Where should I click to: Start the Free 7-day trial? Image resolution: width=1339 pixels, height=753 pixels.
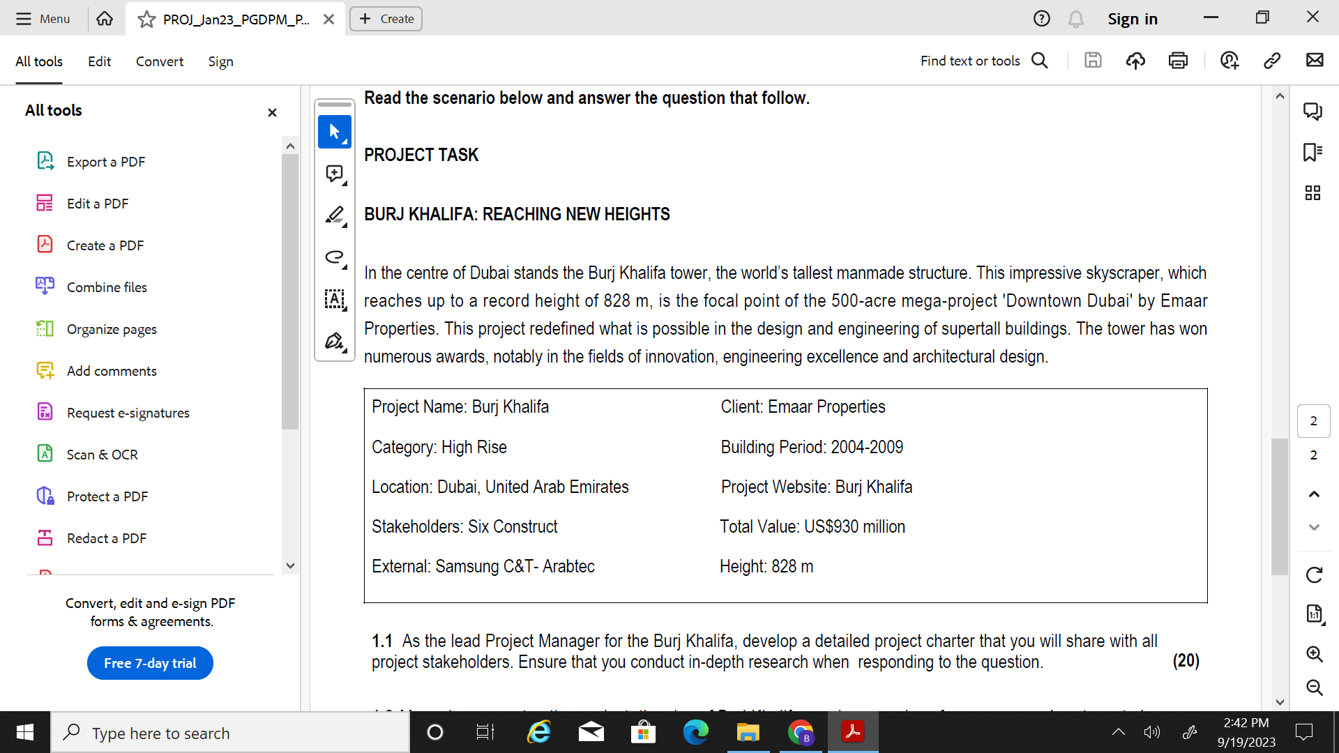149,663
